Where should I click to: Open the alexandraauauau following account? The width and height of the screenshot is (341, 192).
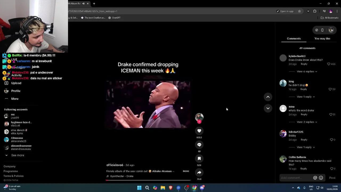tap(18, 147)
